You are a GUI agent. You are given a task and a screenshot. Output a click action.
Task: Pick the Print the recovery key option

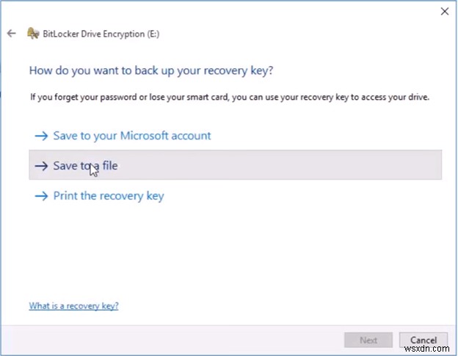[109, 196]
